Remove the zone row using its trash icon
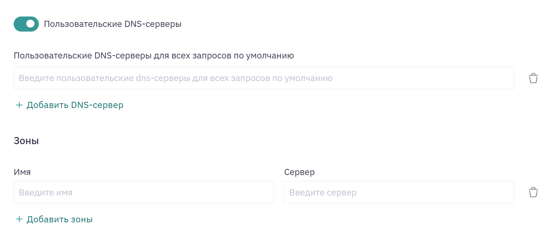 coord(533,192)
